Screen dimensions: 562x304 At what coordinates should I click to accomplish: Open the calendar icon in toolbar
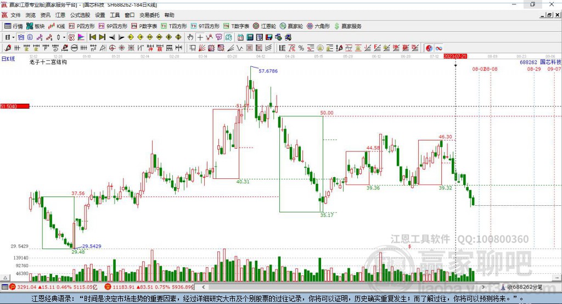(240, 37)
